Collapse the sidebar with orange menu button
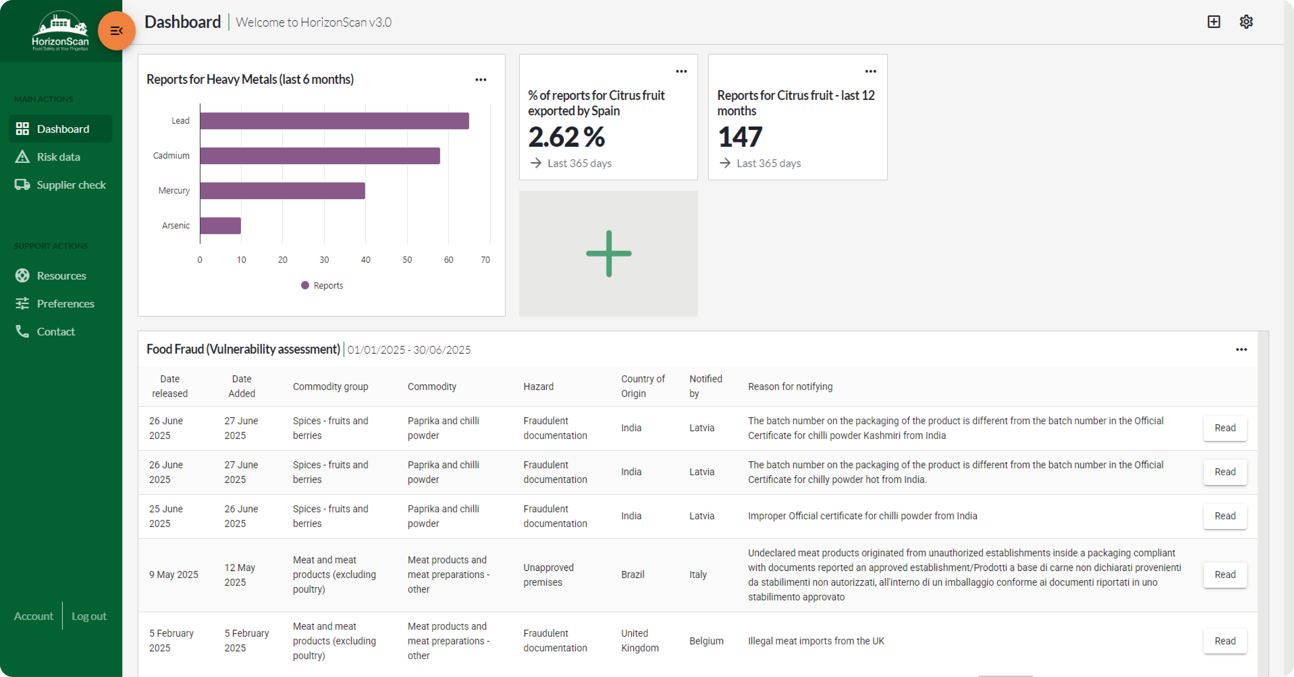 (116, 31)
